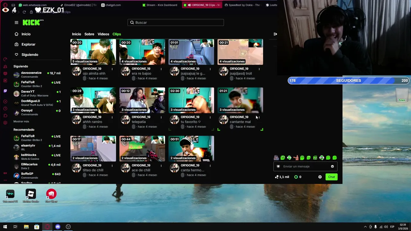Viewport: 411px width, 231px height.
Task: Open davooxeneize channel from following list
Action: pos(37,75)
